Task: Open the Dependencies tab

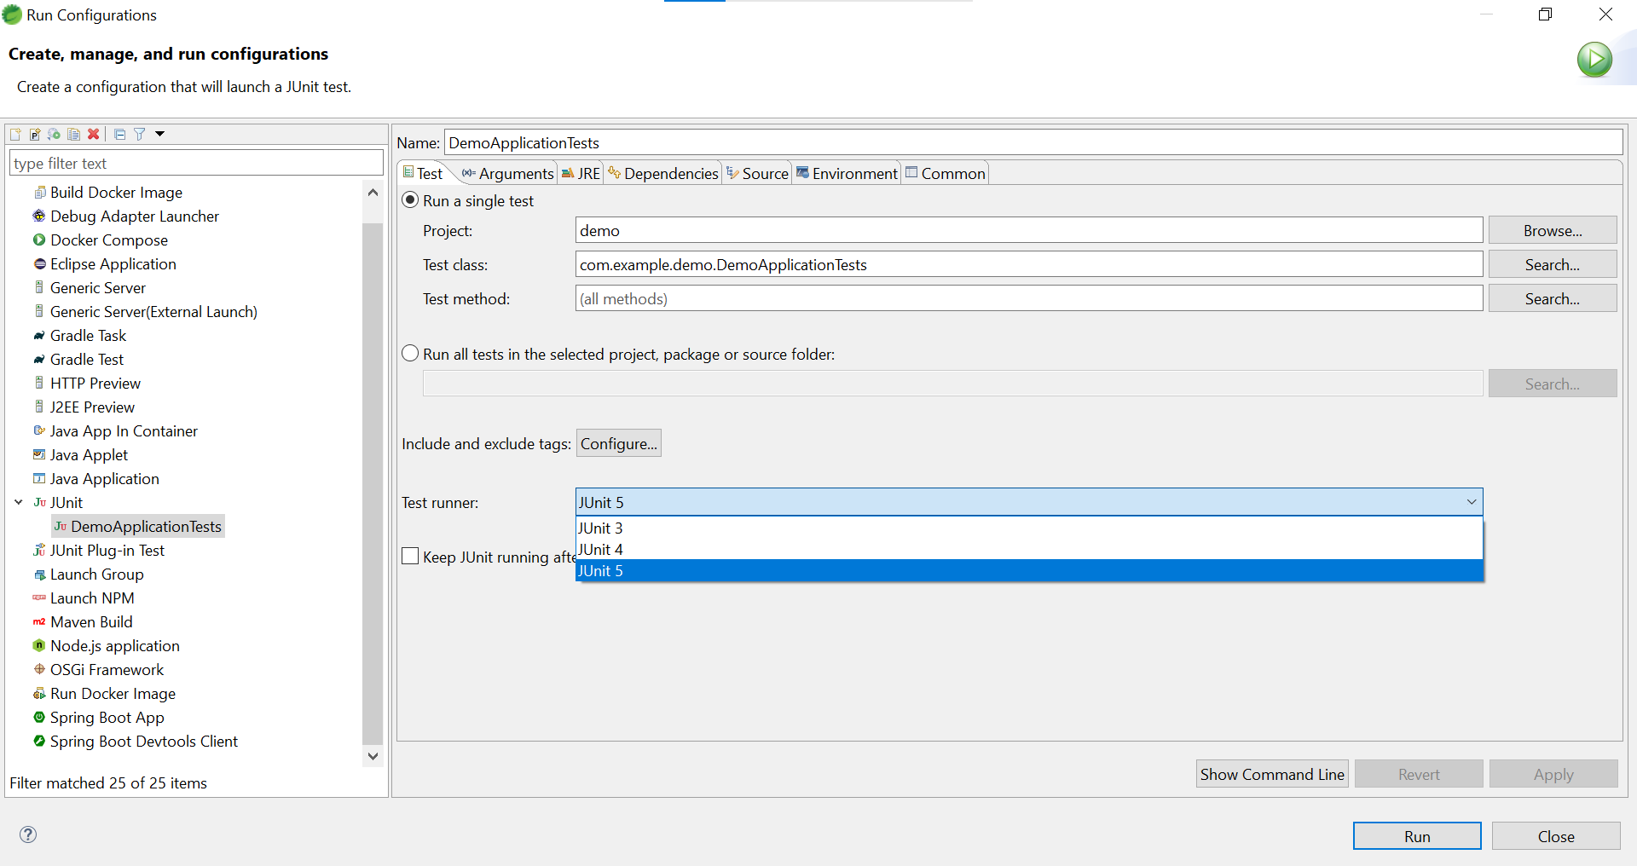Action: 663,173
